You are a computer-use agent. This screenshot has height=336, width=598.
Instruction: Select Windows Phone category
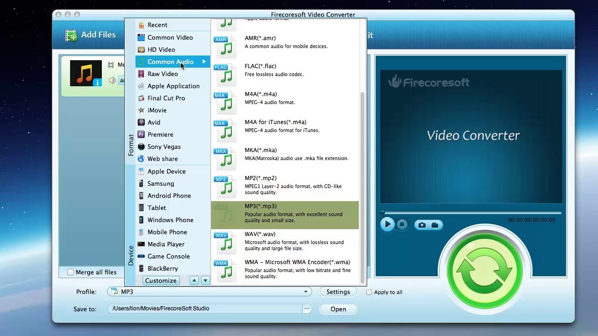coord(173,220)
